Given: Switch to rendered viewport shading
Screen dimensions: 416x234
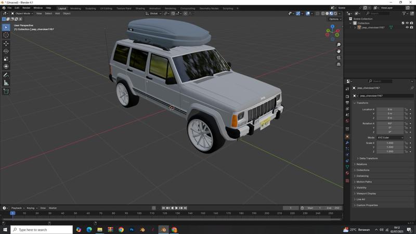Looking at the screenshot, I should pyautogui.click(x=335, y=14).
